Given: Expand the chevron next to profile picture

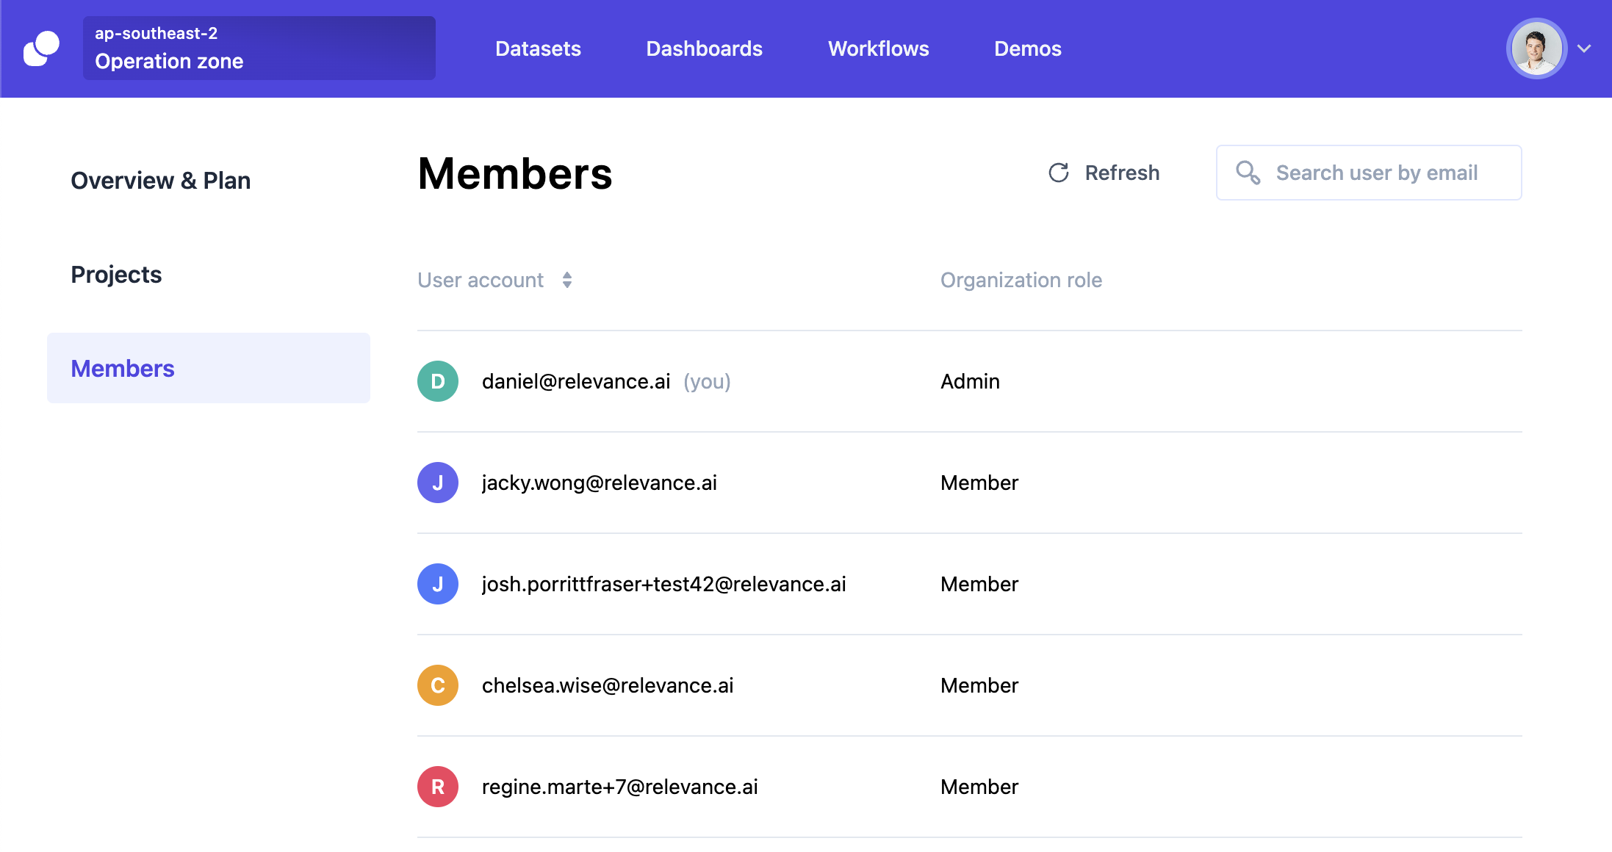Looking at the screenshot, I should coord(1584,48).
